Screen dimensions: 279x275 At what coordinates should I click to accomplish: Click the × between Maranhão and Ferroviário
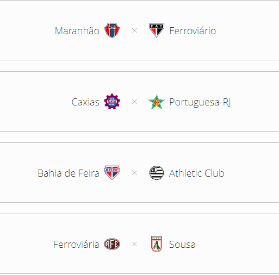click(x=134, y=30)
